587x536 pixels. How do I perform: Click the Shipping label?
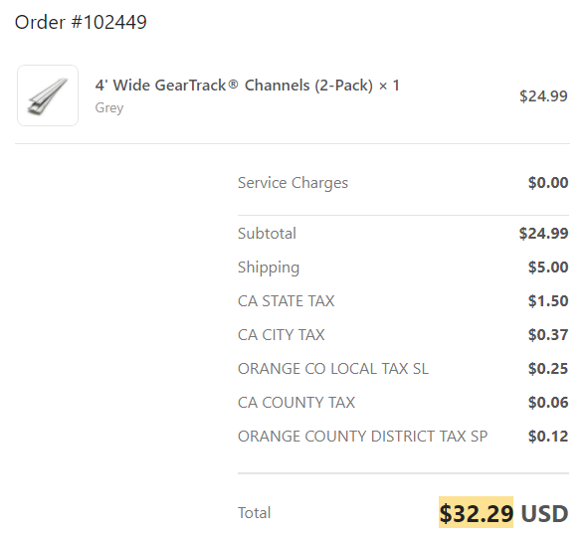(269, 268)
